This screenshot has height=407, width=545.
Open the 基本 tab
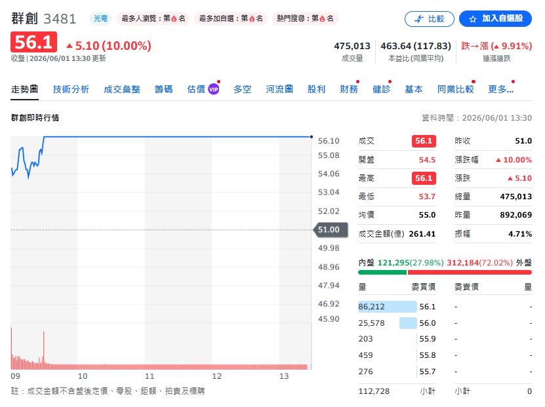tap(414, 90)
